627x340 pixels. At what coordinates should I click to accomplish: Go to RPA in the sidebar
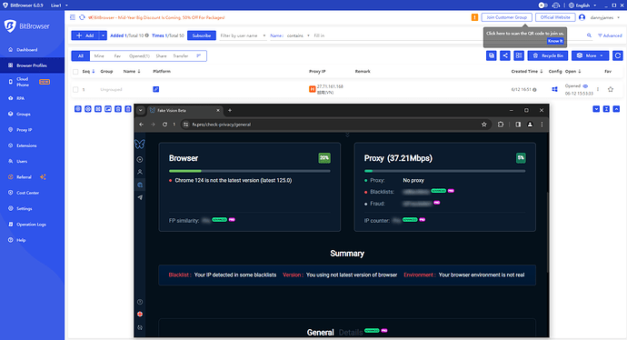tap(20, 98)
